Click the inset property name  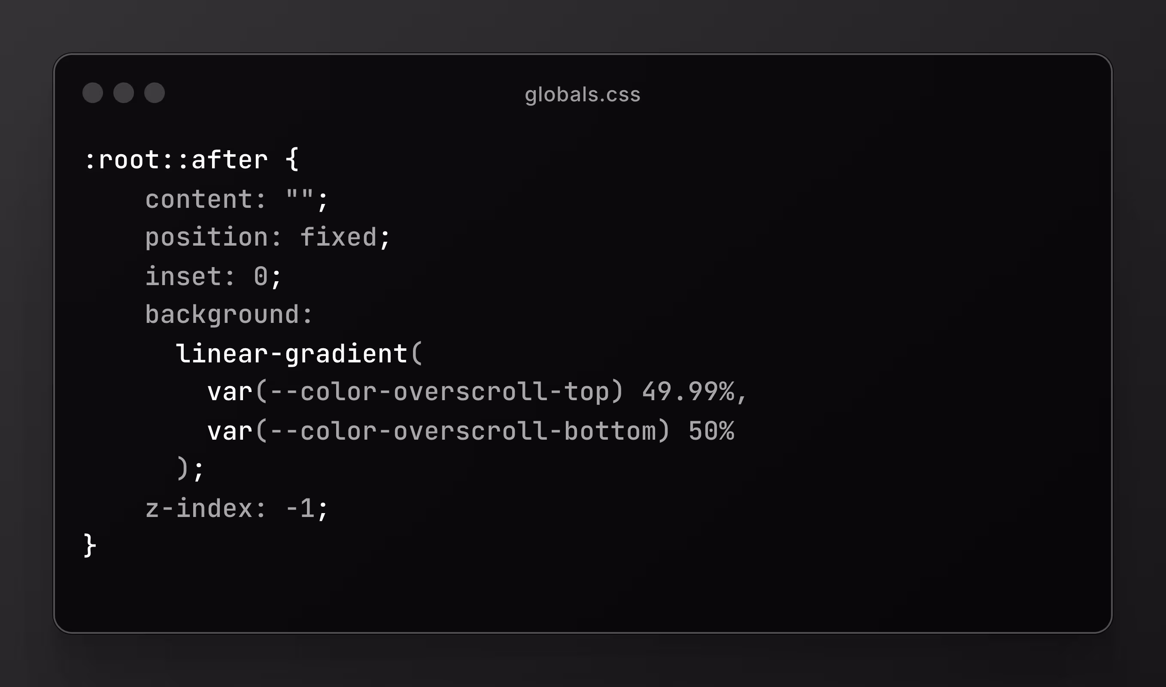coord(184,277)
